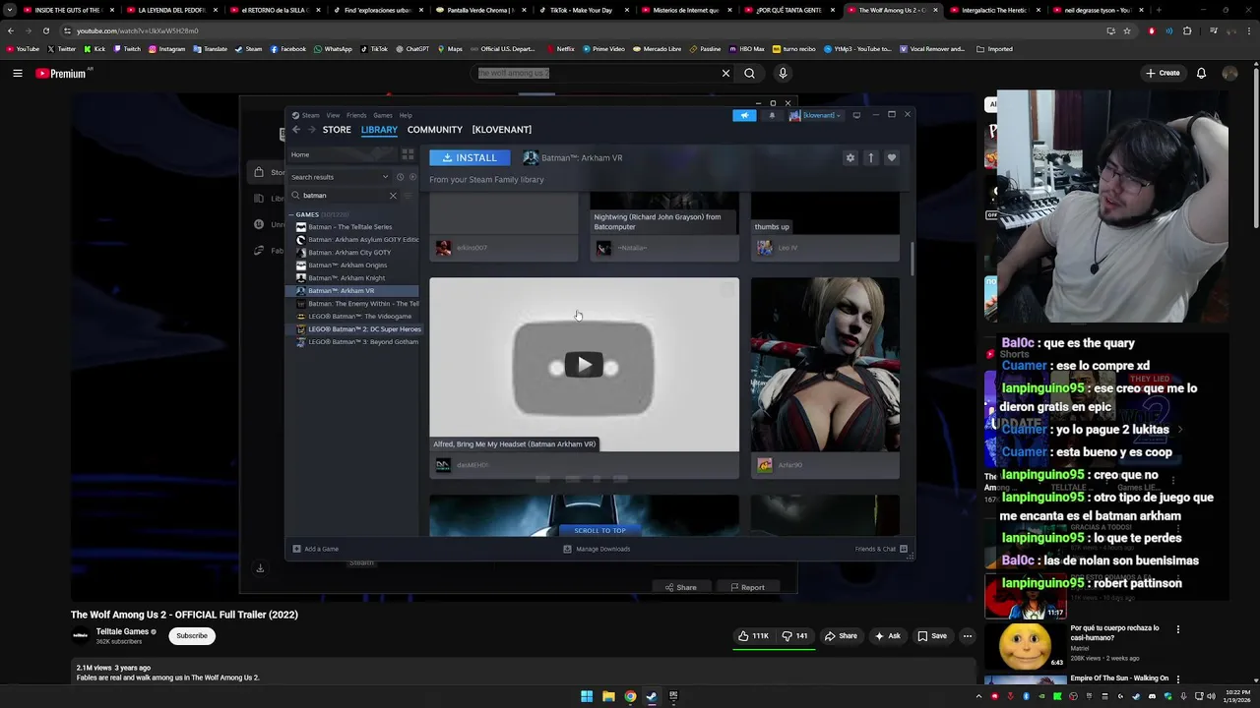This screenshot has width=1260, height=708.
Task: Open the Harley Quinn screenshot thumbnail
Action: 825,365
